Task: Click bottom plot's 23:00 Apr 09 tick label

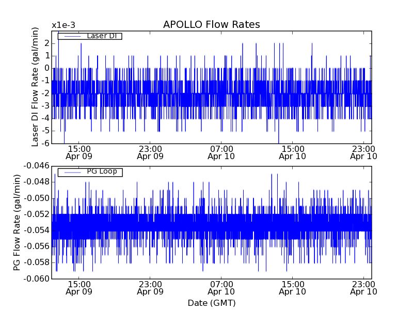Action: 150,288
